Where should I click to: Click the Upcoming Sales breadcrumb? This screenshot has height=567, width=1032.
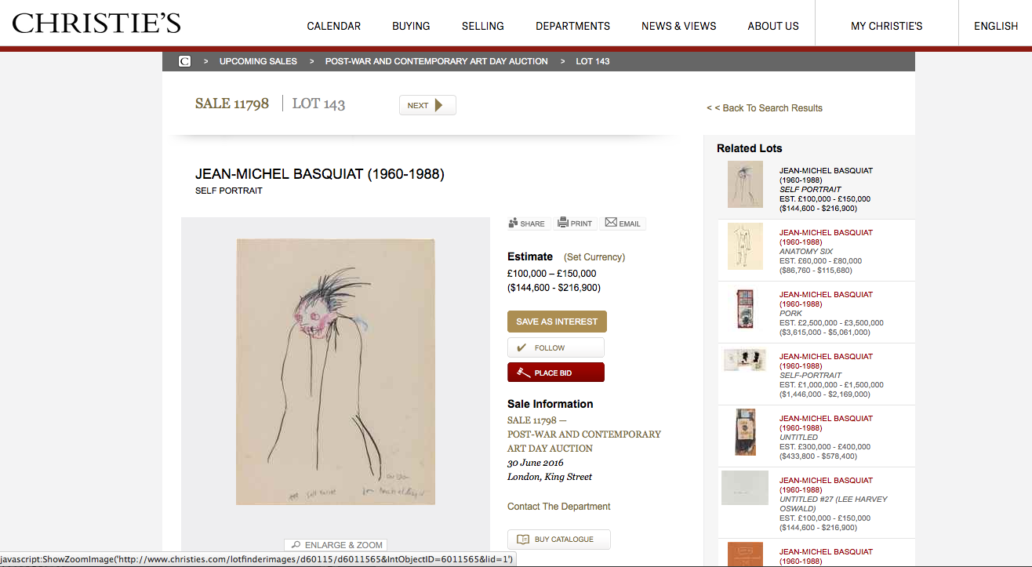click(258, 61)
